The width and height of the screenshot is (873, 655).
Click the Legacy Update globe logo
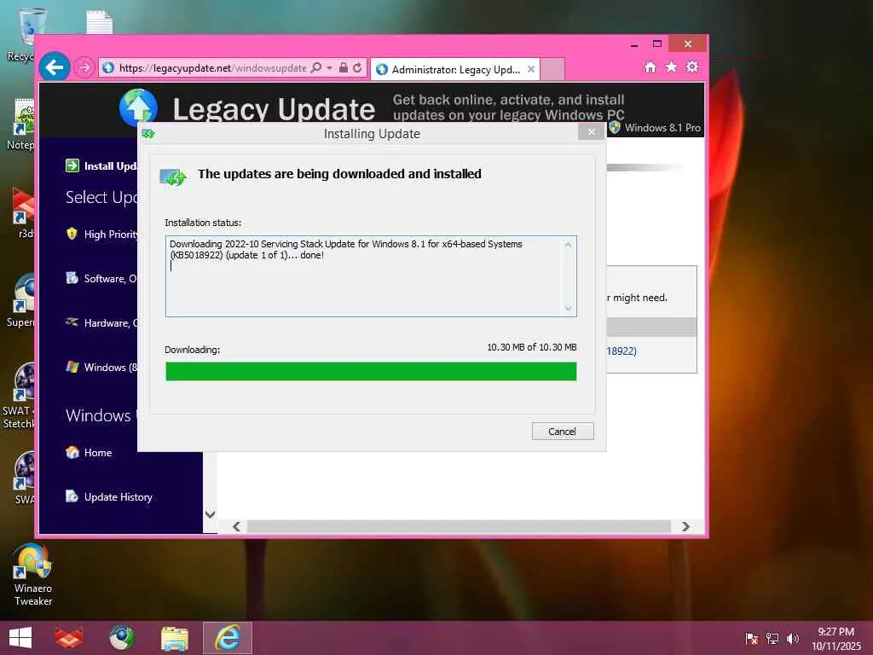[x=138, y=107]
